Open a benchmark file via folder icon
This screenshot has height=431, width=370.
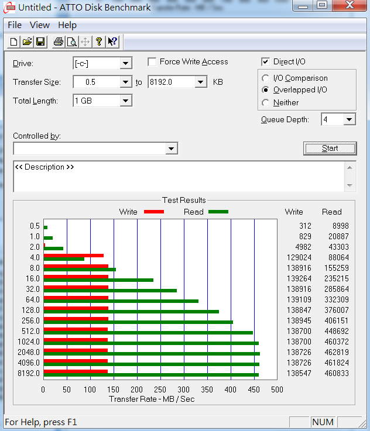click(x=27, y=42)
